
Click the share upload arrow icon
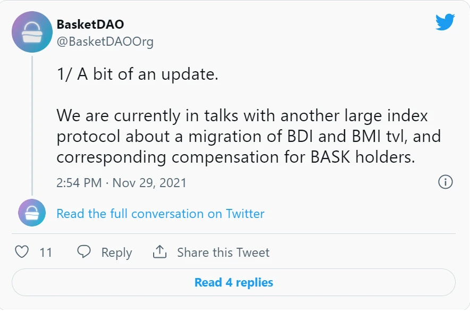coord(160,251)
